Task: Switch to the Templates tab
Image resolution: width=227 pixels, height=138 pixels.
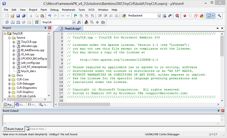Action: pyautogui.click(x=44, y=105)
